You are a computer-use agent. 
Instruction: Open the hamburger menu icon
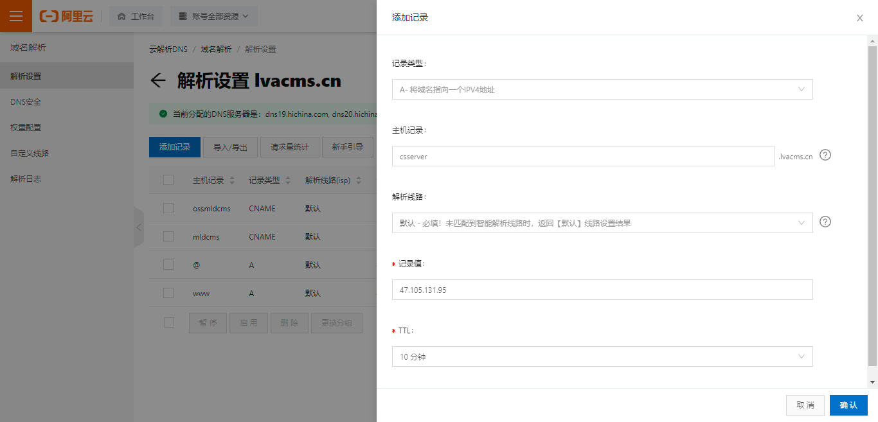coord(16,16)
